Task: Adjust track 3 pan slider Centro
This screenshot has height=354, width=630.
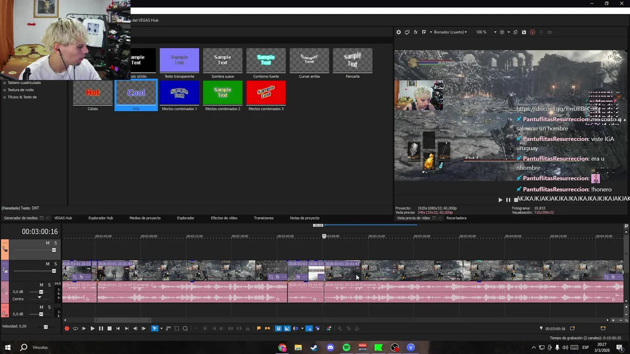Action: [39, 298]
